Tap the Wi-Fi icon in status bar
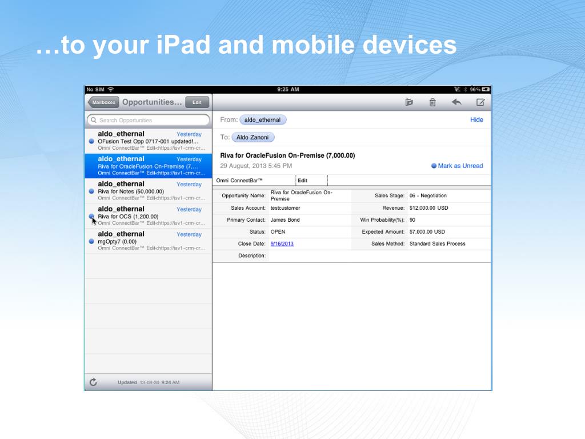This screenshot has height=439, width=585. (x=111, y=89)
